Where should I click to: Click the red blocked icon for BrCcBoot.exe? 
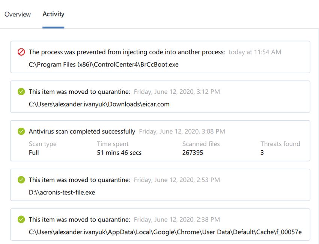click(x=21, y=52)
